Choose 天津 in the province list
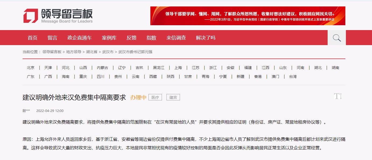372x160 pixels. [48, 68]
